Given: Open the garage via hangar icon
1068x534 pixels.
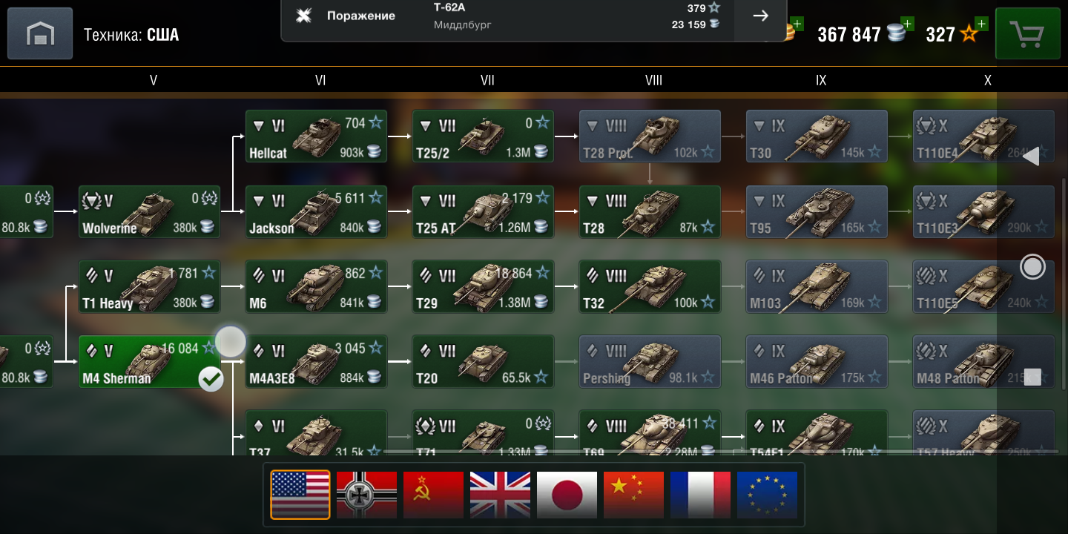Looking at the screenshot, I should pyautogui.click(x=40, y=33).
